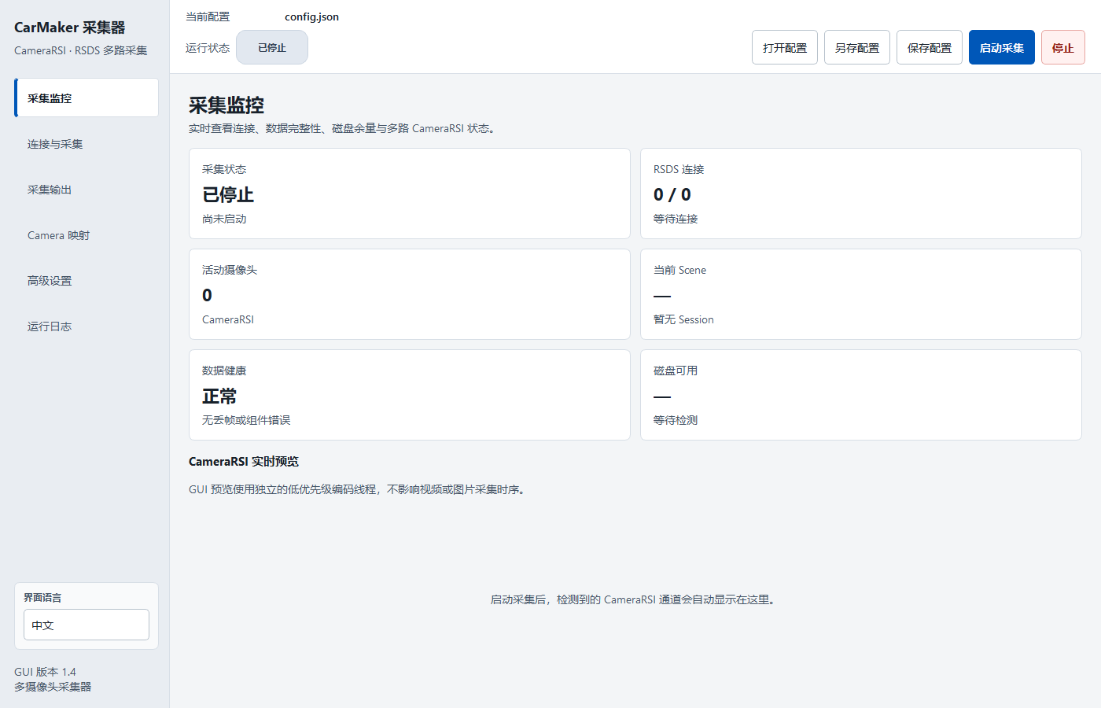
Task: Select the 采集输出 sidebar item
Action: (87, 189)
